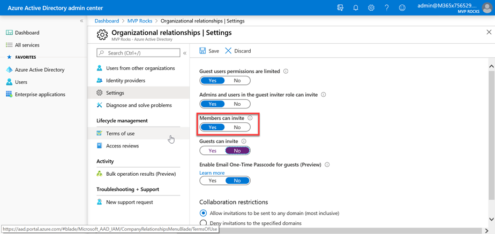Click info icon beside Email One-Time Passcode
This screenshot has width=495, height=234.
tap(327, 165)
